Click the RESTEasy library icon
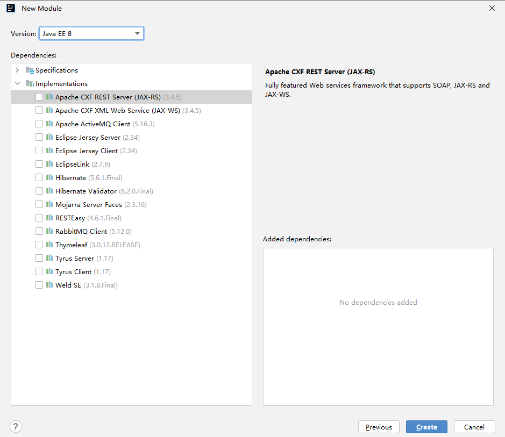This screenshot has height=437, width=505. point(49,218)
